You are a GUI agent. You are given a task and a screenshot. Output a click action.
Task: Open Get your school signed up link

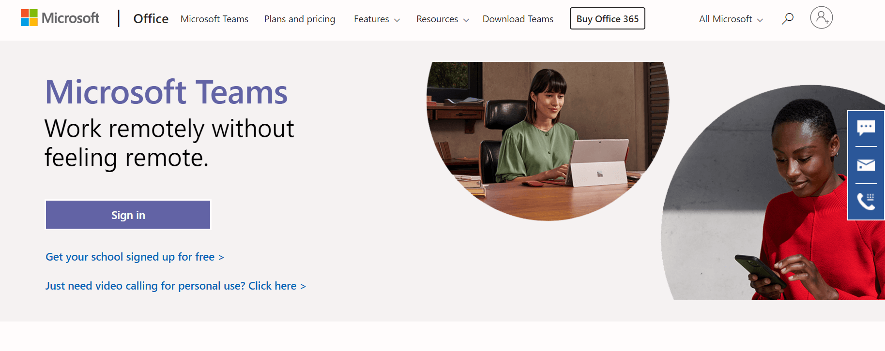coord(135,257)
